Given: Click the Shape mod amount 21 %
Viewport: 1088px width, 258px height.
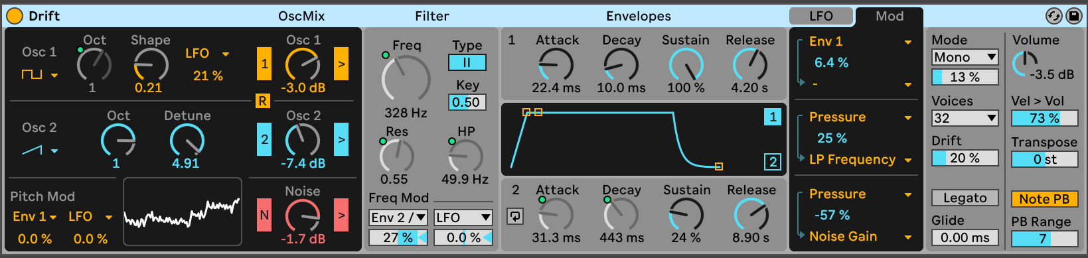Looking at the screenshot, I should point(208,76).
